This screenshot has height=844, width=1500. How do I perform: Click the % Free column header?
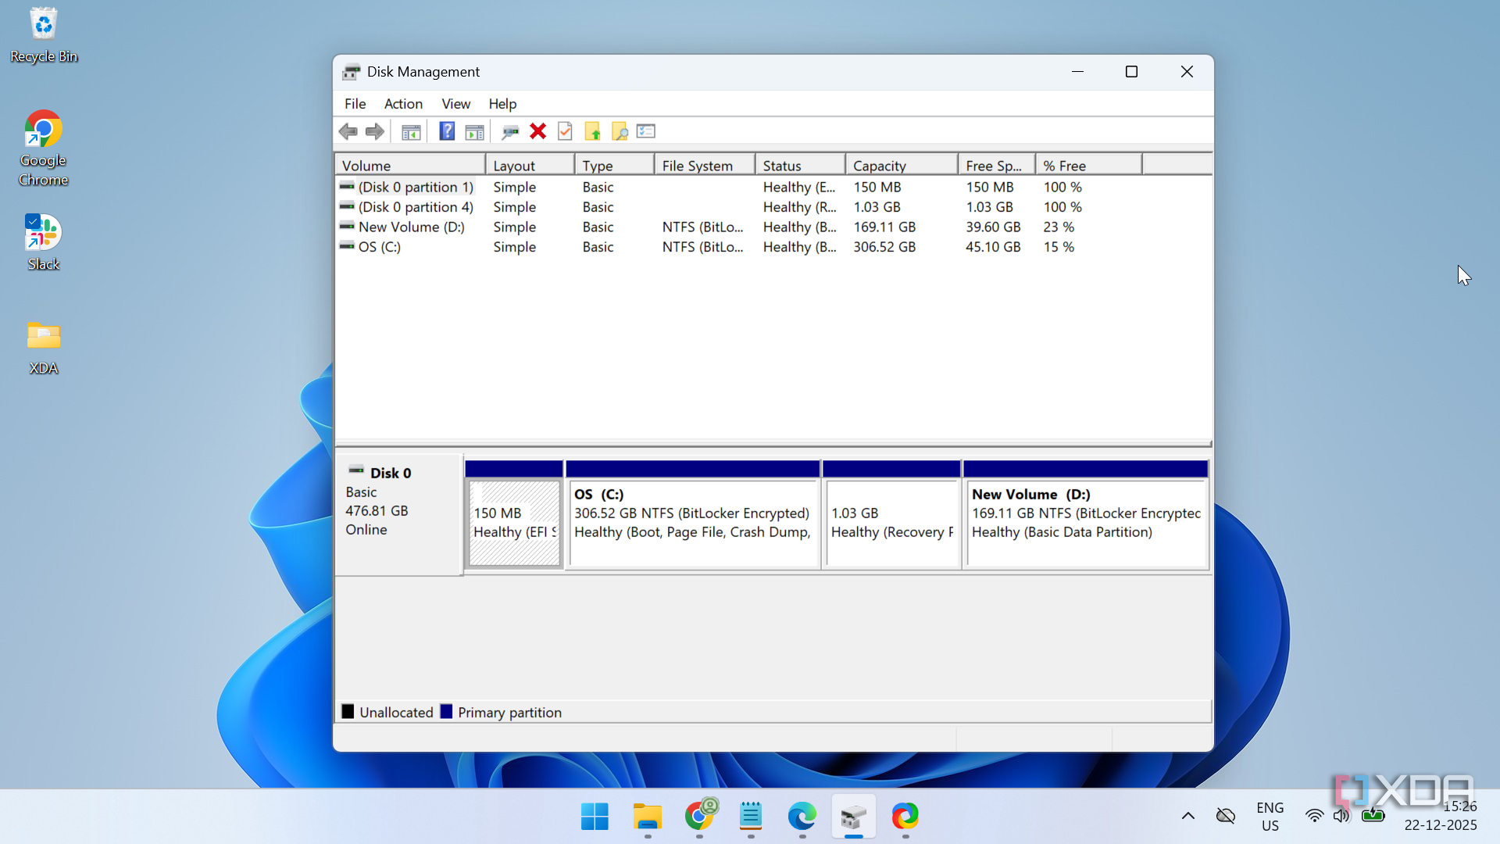point(1089,166)
